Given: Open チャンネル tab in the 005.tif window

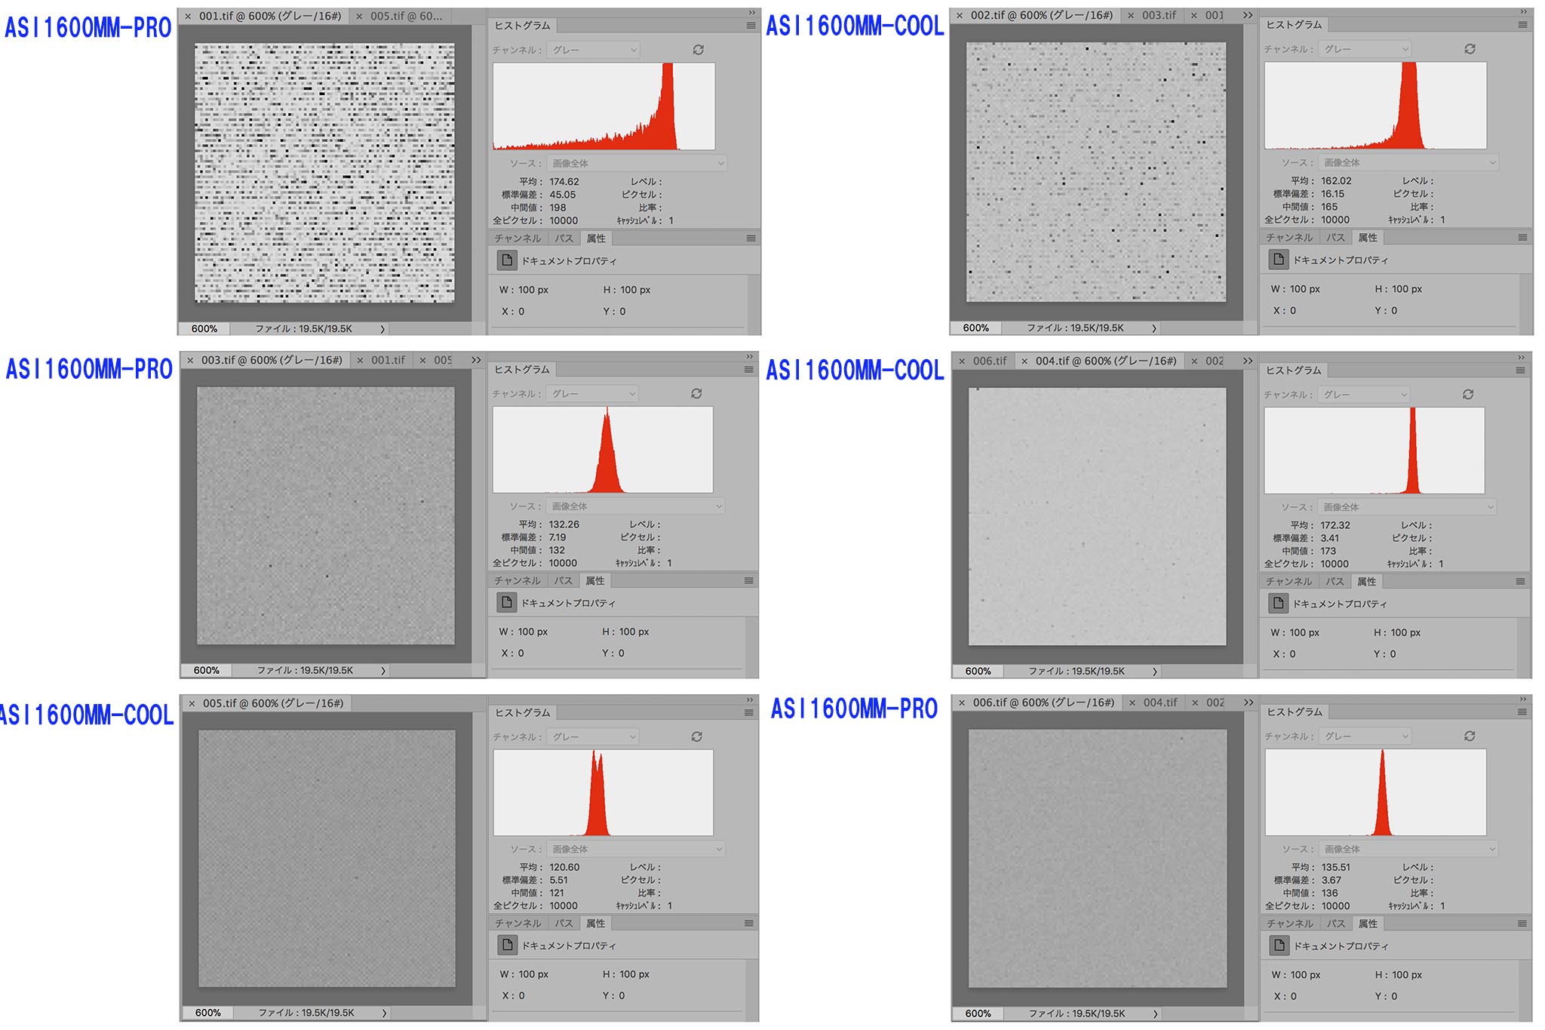Looking at the screenshot, I should point(518,923).
